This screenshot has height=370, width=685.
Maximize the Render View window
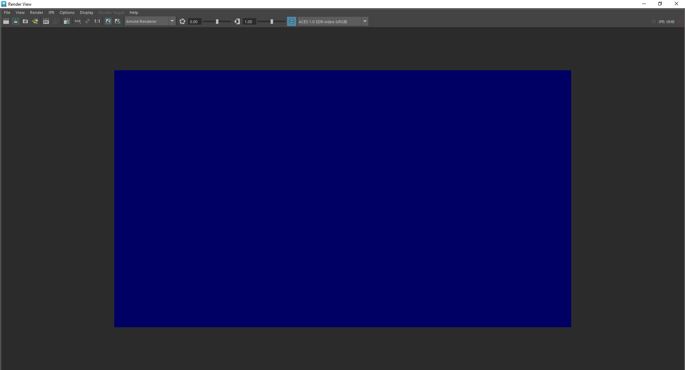[x=660, y=4]
